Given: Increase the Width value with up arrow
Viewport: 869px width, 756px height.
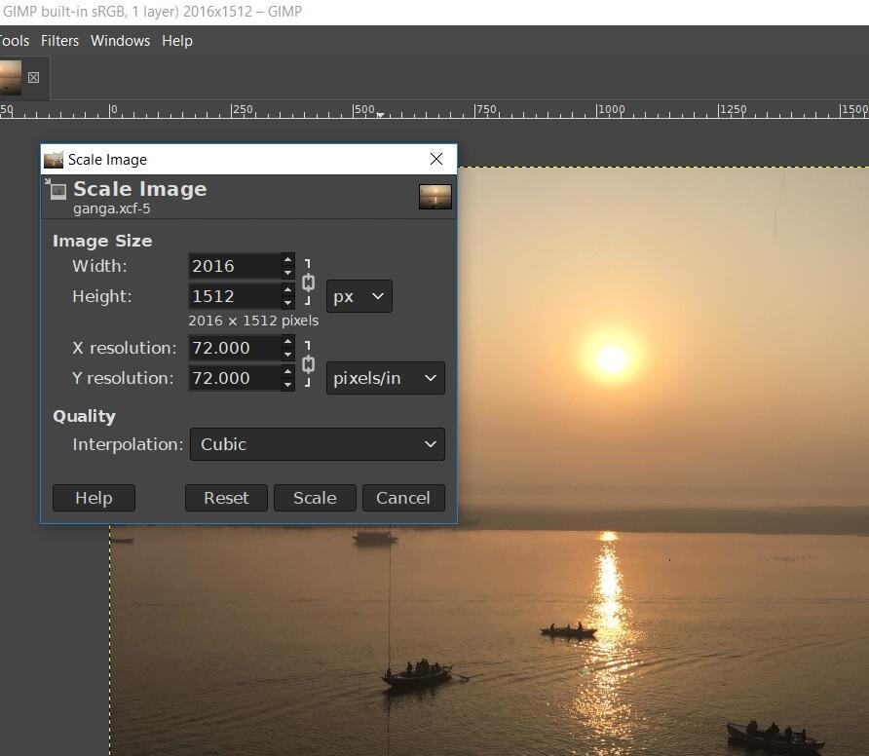Looking at the screenshot, I should pos(287,259).
